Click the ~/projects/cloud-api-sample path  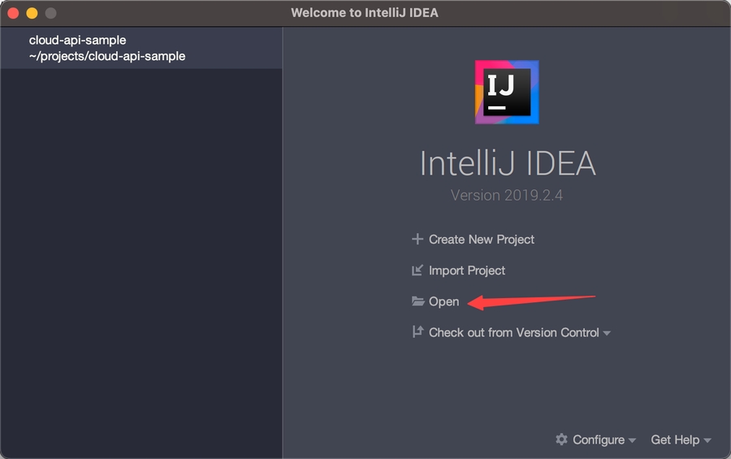point(107,56)
